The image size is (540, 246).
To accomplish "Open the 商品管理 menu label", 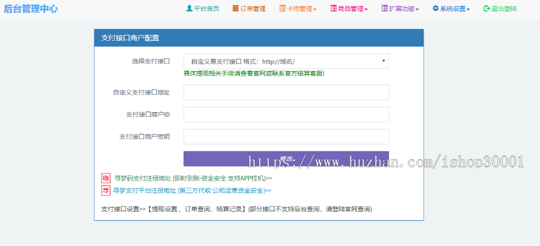I will click(x=350, y=9).
